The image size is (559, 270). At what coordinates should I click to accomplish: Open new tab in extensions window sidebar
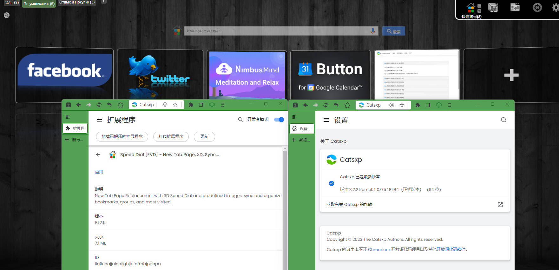tap(75, 140)
